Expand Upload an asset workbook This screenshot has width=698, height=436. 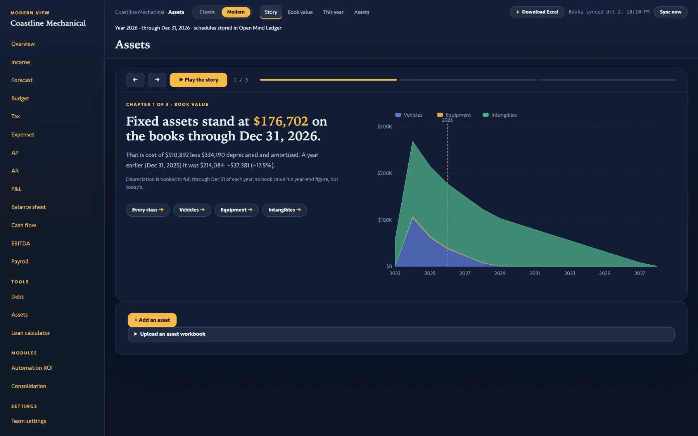coord(401,334)
